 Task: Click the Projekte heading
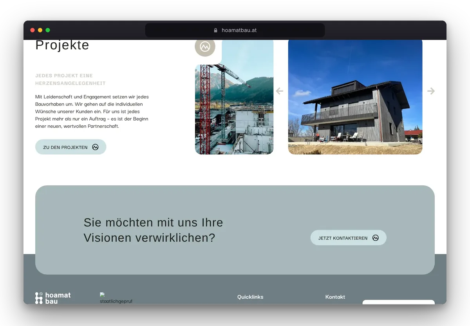pyautogui.click(x=62, y=45)
